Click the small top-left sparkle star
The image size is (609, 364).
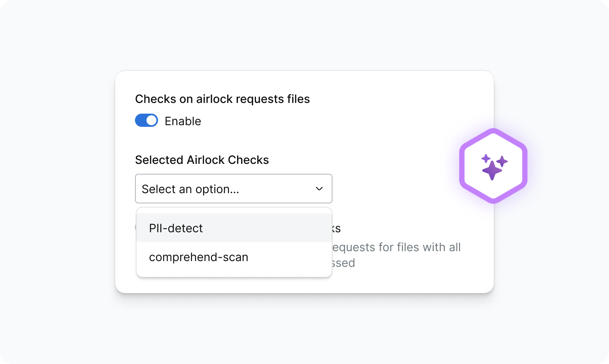[x=486, y=159]
